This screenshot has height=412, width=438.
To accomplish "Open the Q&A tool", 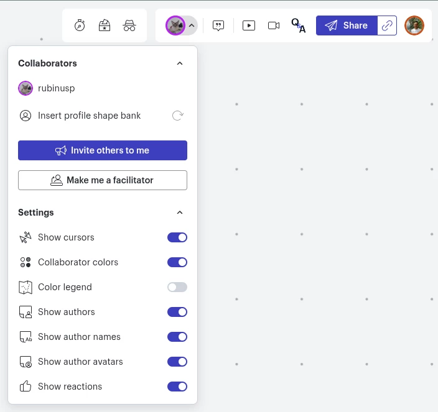I will [x=299, y=25].
